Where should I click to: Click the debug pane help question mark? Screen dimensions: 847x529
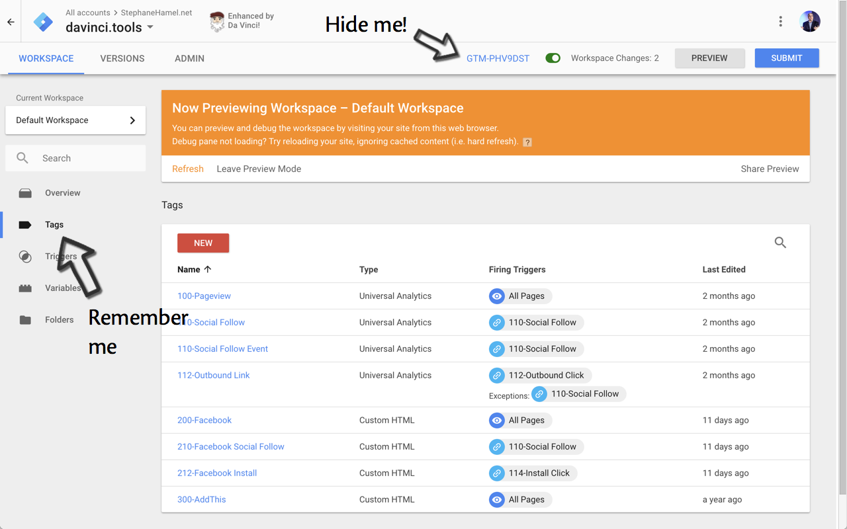(x=527, y=142)
